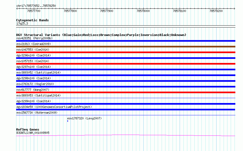
Task: Click the blue bar under esv2763172
Action: (126, 87)
